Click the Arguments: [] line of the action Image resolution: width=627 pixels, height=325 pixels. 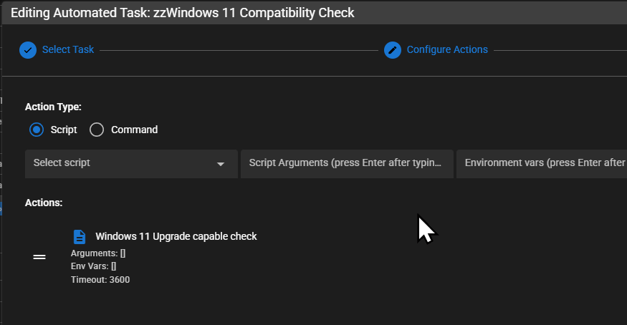(98, 253)
